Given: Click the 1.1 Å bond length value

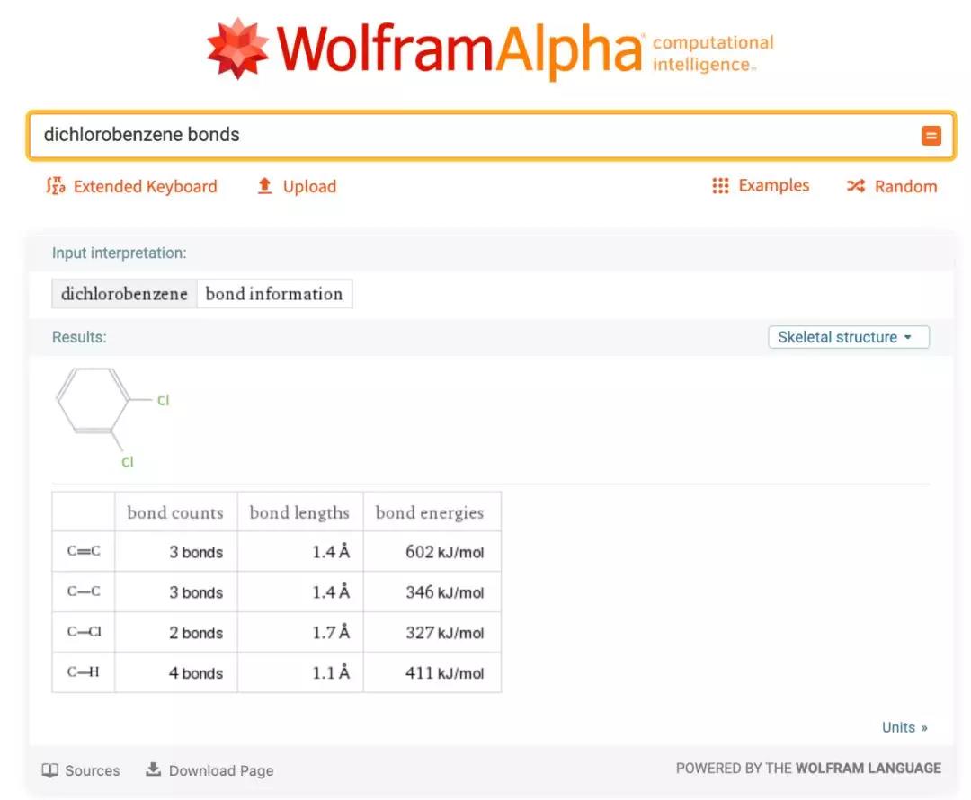Looking at the screenshot, I should click(x=331, y=672).
